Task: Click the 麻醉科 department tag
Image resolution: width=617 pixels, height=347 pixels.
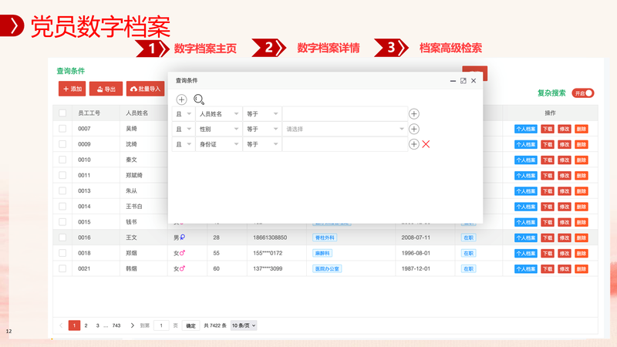Action: (322, 253)
